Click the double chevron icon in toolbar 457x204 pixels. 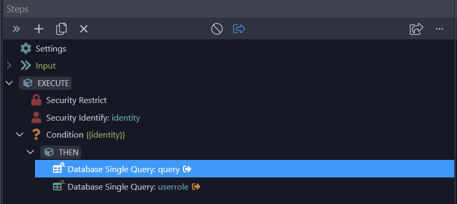click(16, 29)
